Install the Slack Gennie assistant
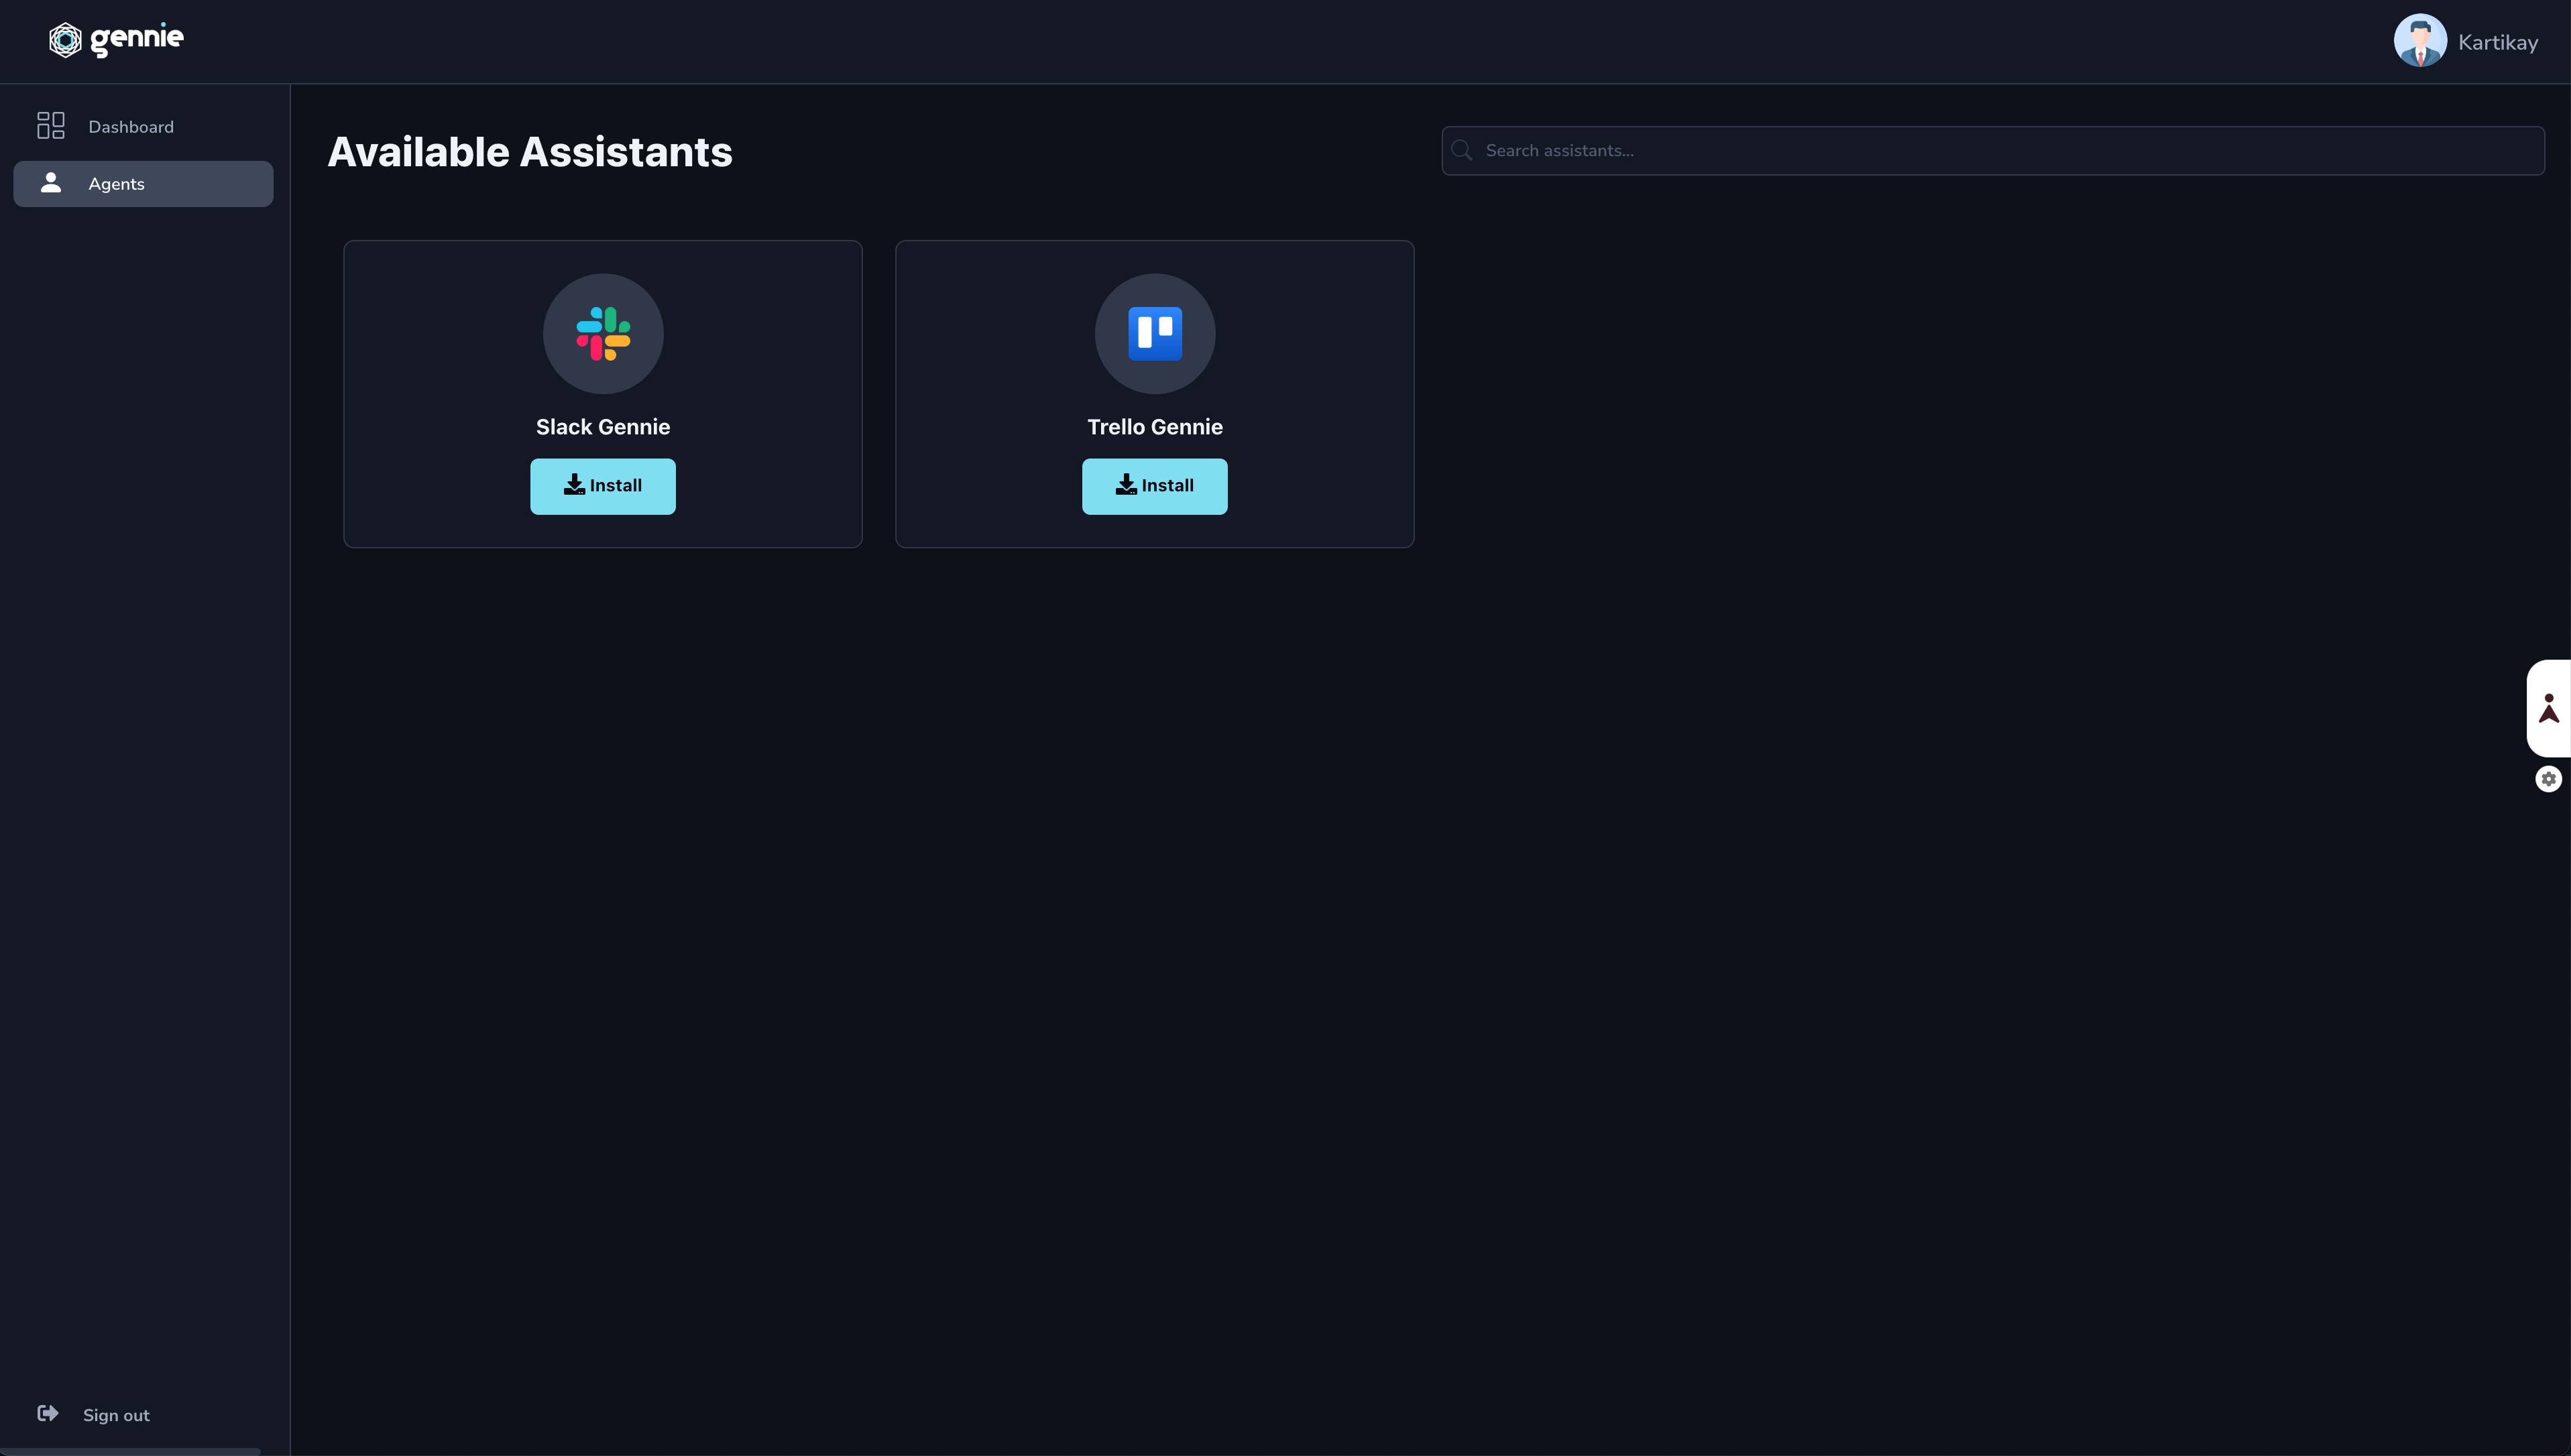Screen dimensions: 2571x1456 [602, 486]
